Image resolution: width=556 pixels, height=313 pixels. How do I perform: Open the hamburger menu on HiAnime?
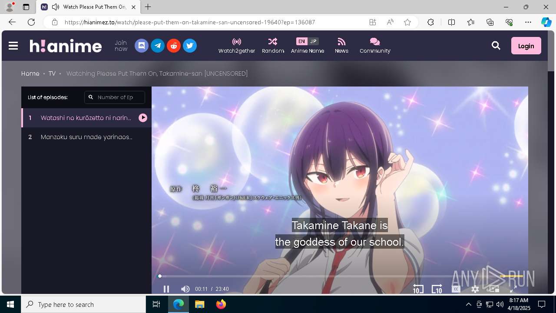(13, 46)
